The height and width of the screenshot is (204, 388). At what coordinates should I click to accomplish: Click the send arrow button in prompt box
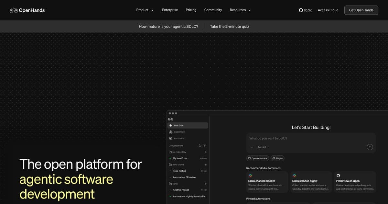(x=370, y=147)
